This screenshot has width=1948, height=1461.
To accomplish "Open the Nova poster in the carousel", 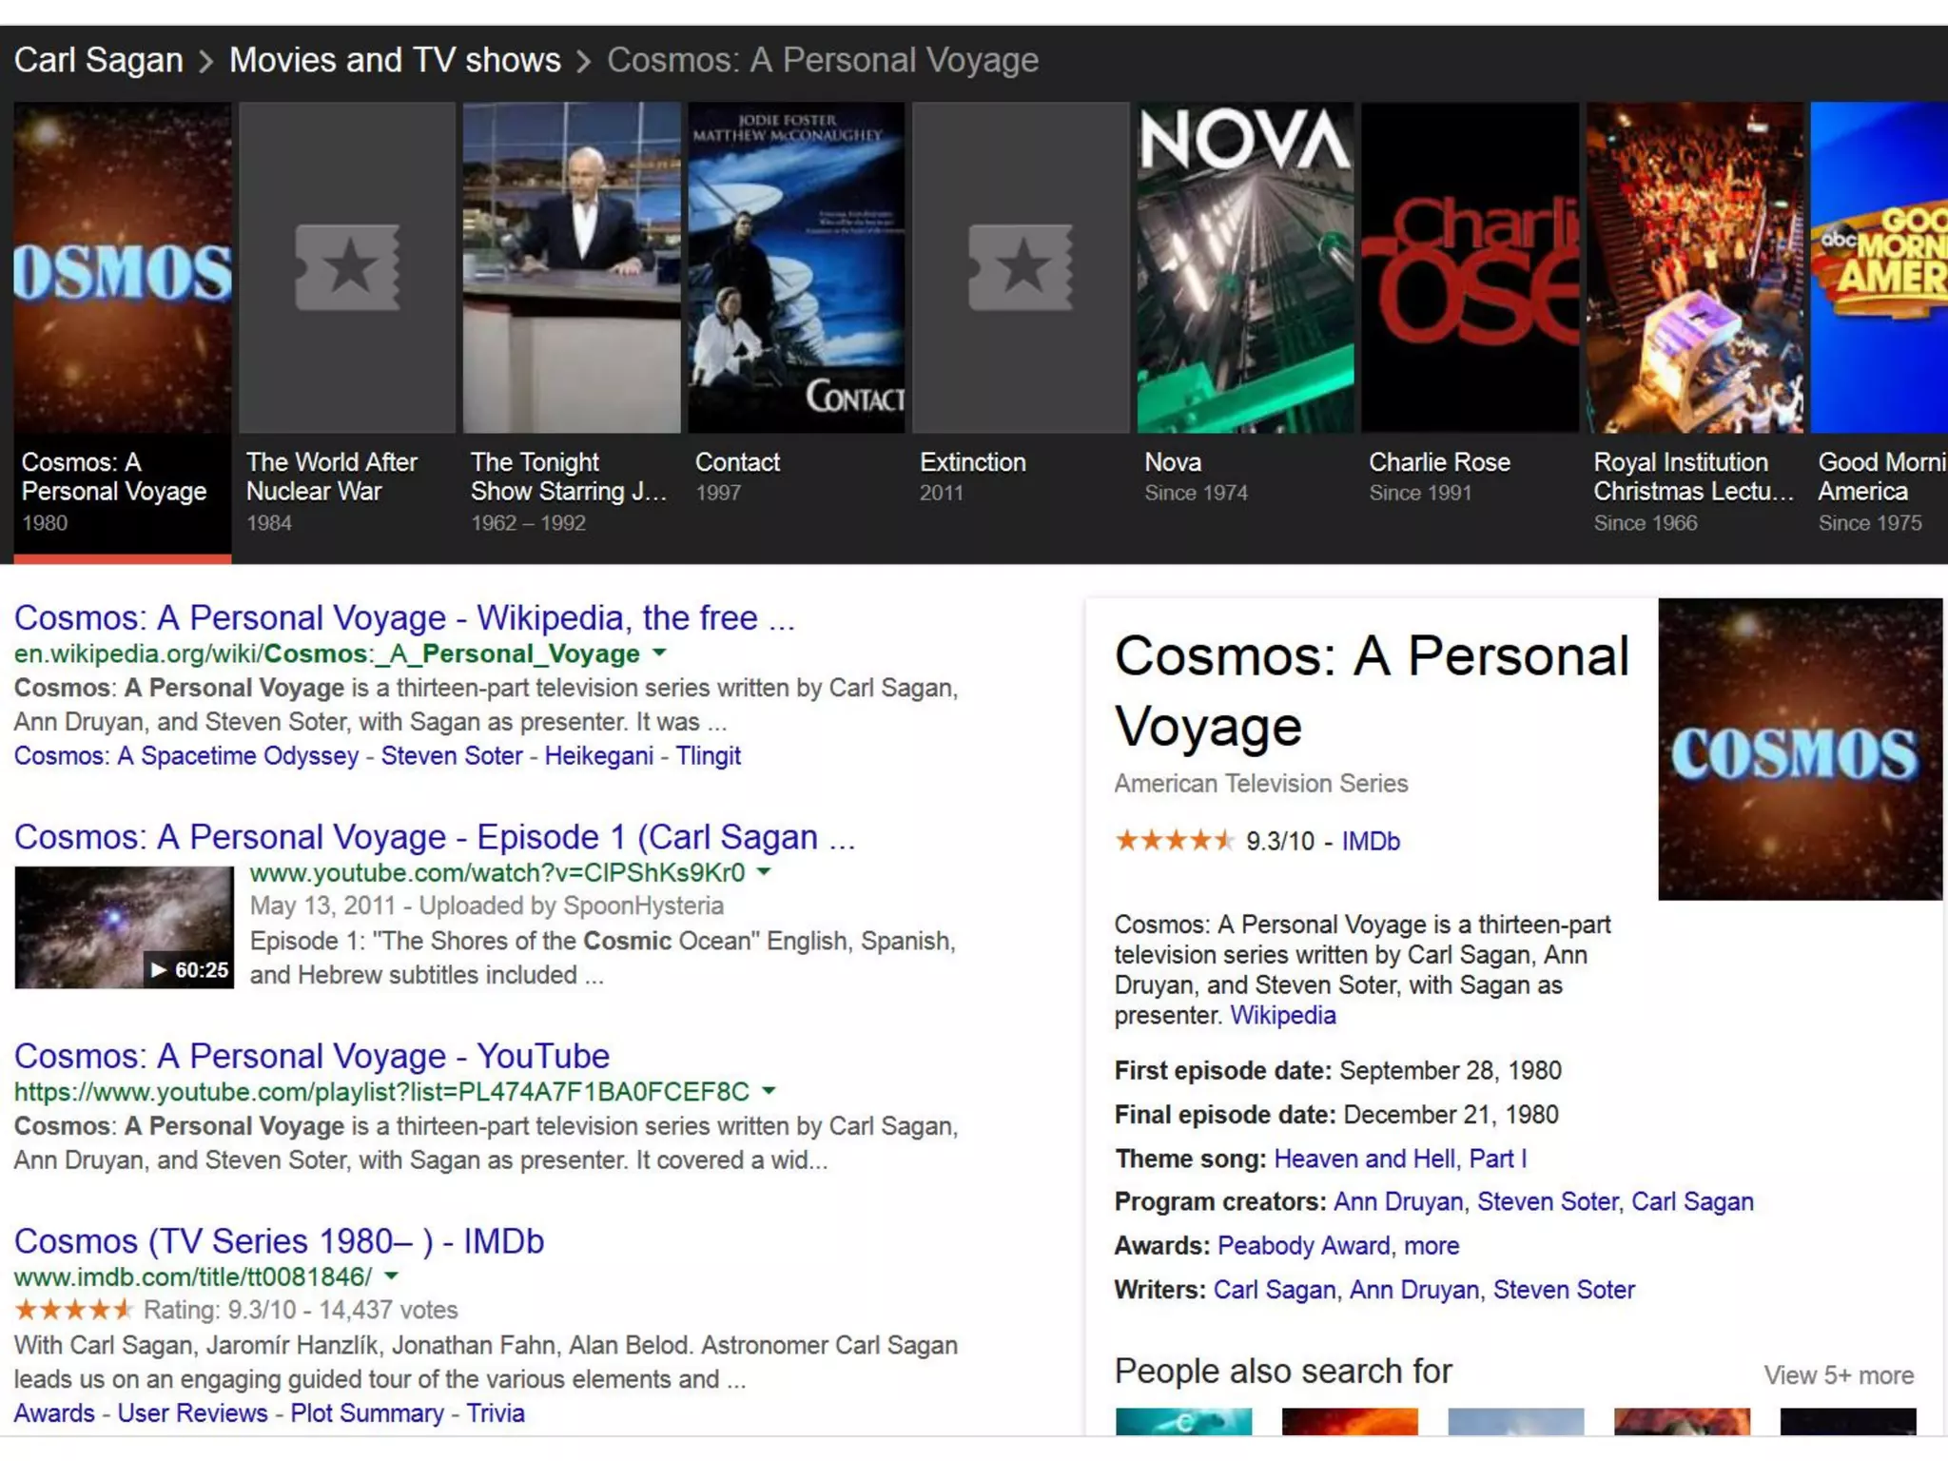I will point(1244,267).
